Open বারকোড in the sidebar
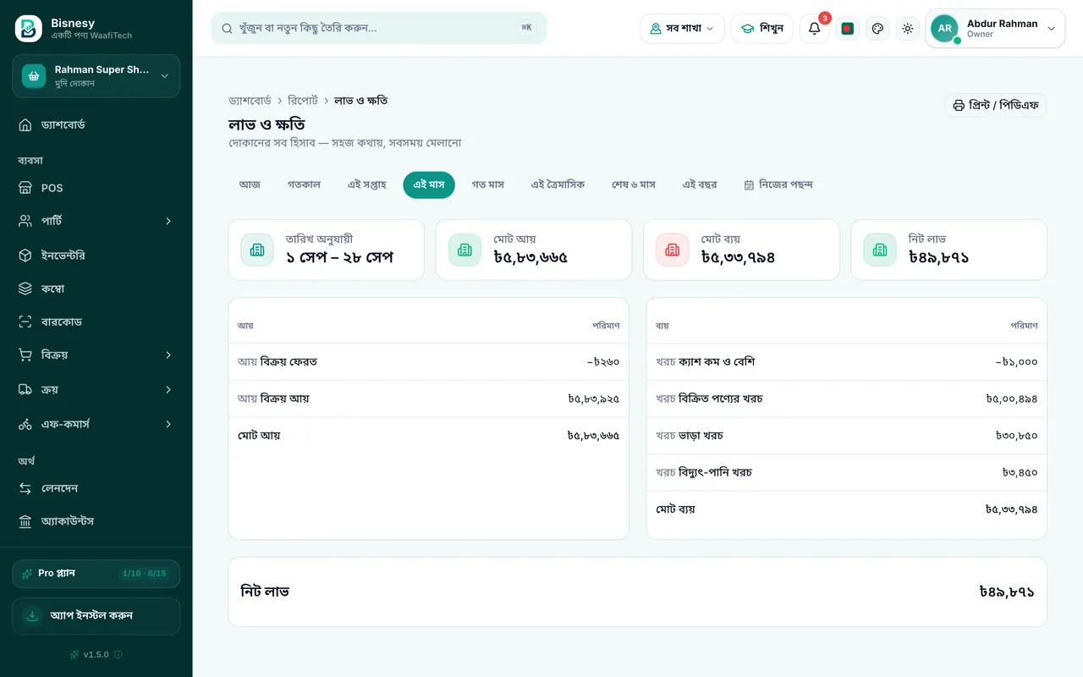This screenshot has height=677, width=1083. point(96,322)
